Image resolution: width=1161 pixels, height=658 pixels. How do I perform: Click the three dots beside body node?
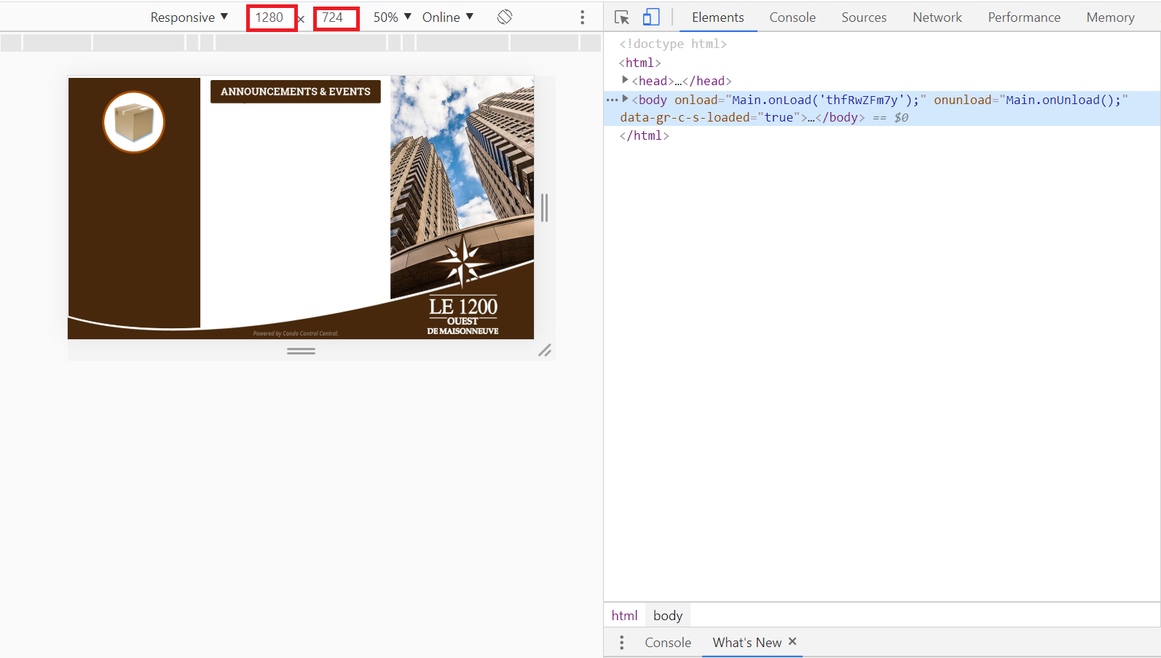[612, 100]
